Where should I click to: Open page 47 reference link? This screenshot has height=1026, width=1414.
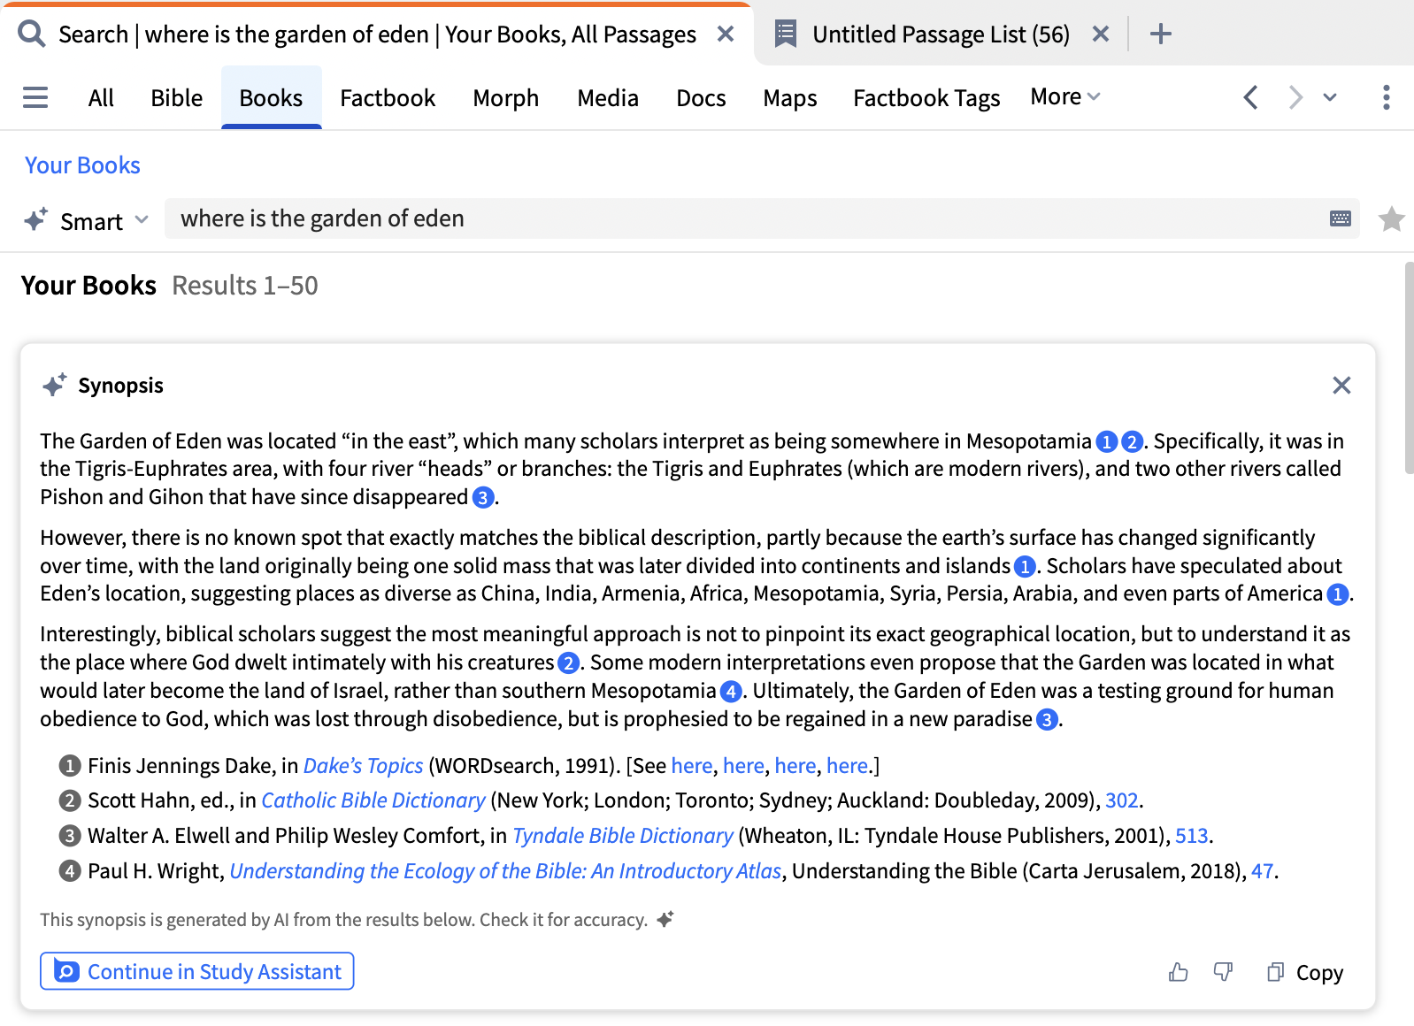click(x=1262, y=871)
